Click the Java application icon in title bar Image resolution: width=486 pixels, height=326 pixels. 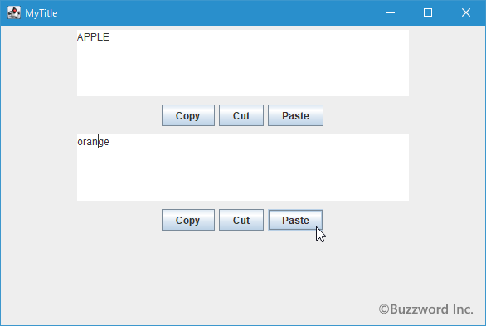pos(14,12)
